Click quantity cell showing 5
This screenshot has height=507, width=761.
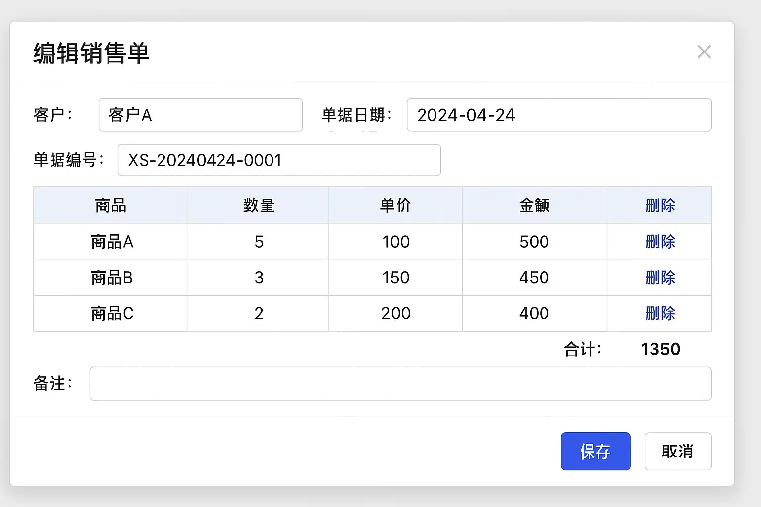(x=259, y=242)
